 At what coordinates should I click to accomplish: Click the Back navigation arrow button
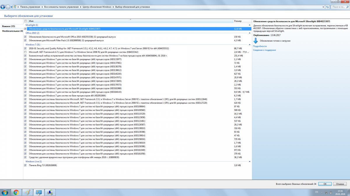(3, 7)
